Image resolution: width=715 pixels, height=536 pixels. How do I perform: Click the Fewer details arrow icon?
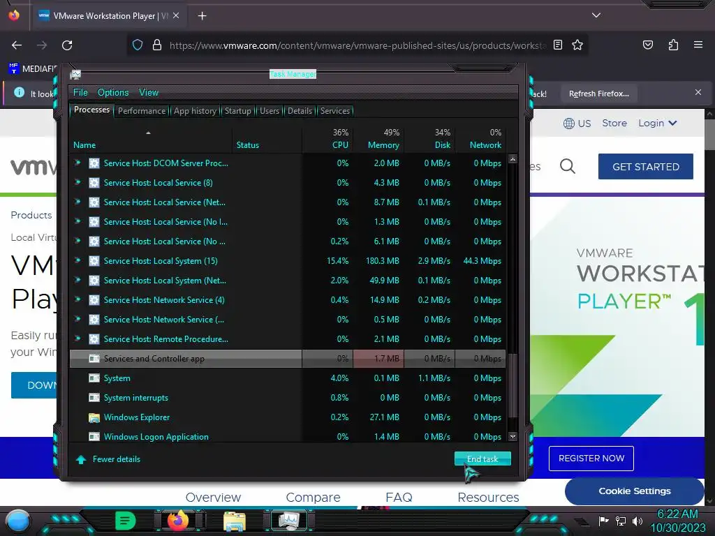[x=81, y=459]
